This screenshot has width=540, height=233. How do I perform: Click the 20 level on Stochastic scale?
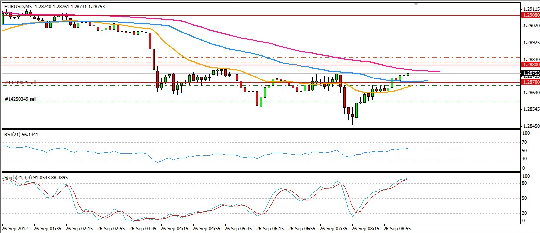point(526,213)
